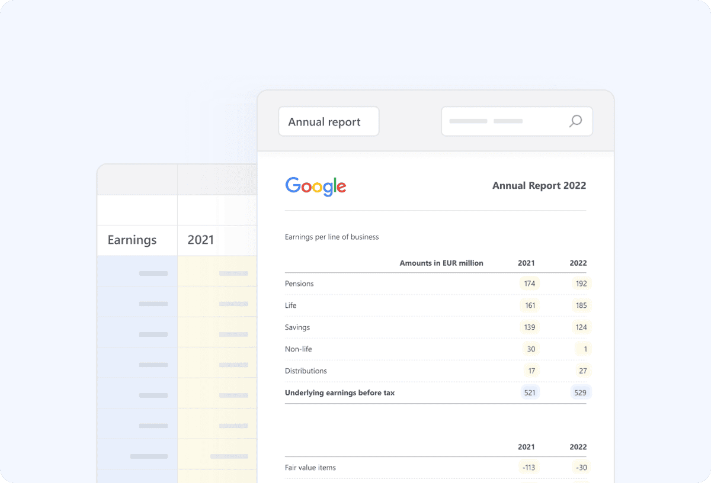The height and width of the screenshot is (483, 711).
Task: Click the Google logo
Action: click(x=316, y=186)
